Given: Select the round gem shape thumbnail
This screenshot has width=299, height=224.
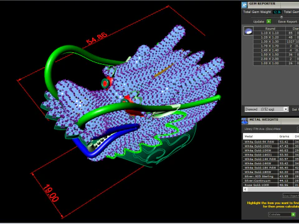Looking at the screenshot, I should (x=249, y=30).
